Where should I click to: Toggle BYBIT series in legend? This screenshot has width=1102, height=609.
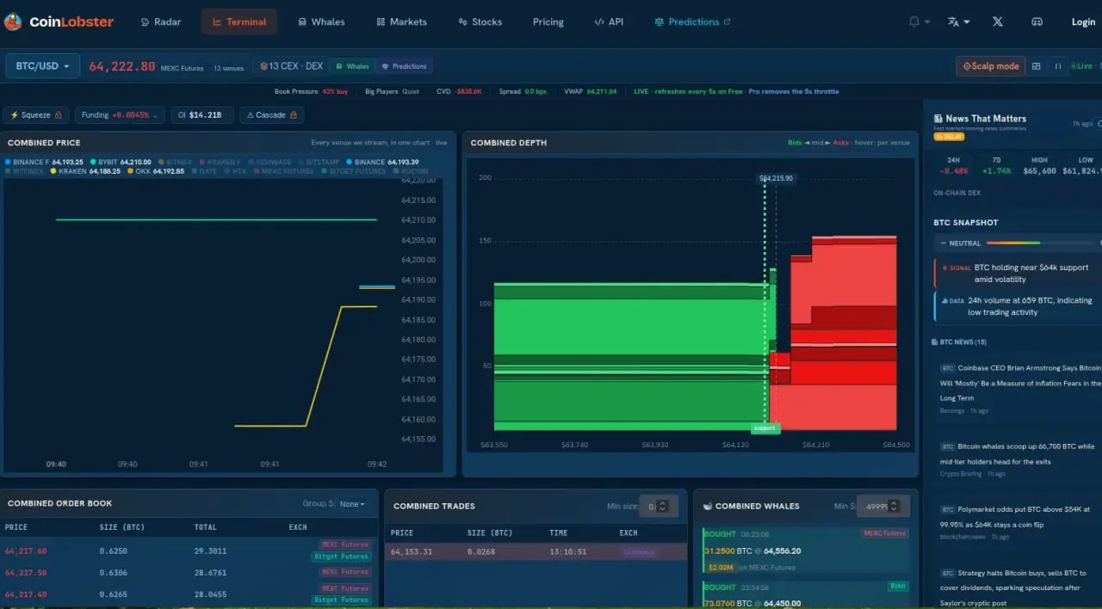pyautogui.click(x=121, y=162)
